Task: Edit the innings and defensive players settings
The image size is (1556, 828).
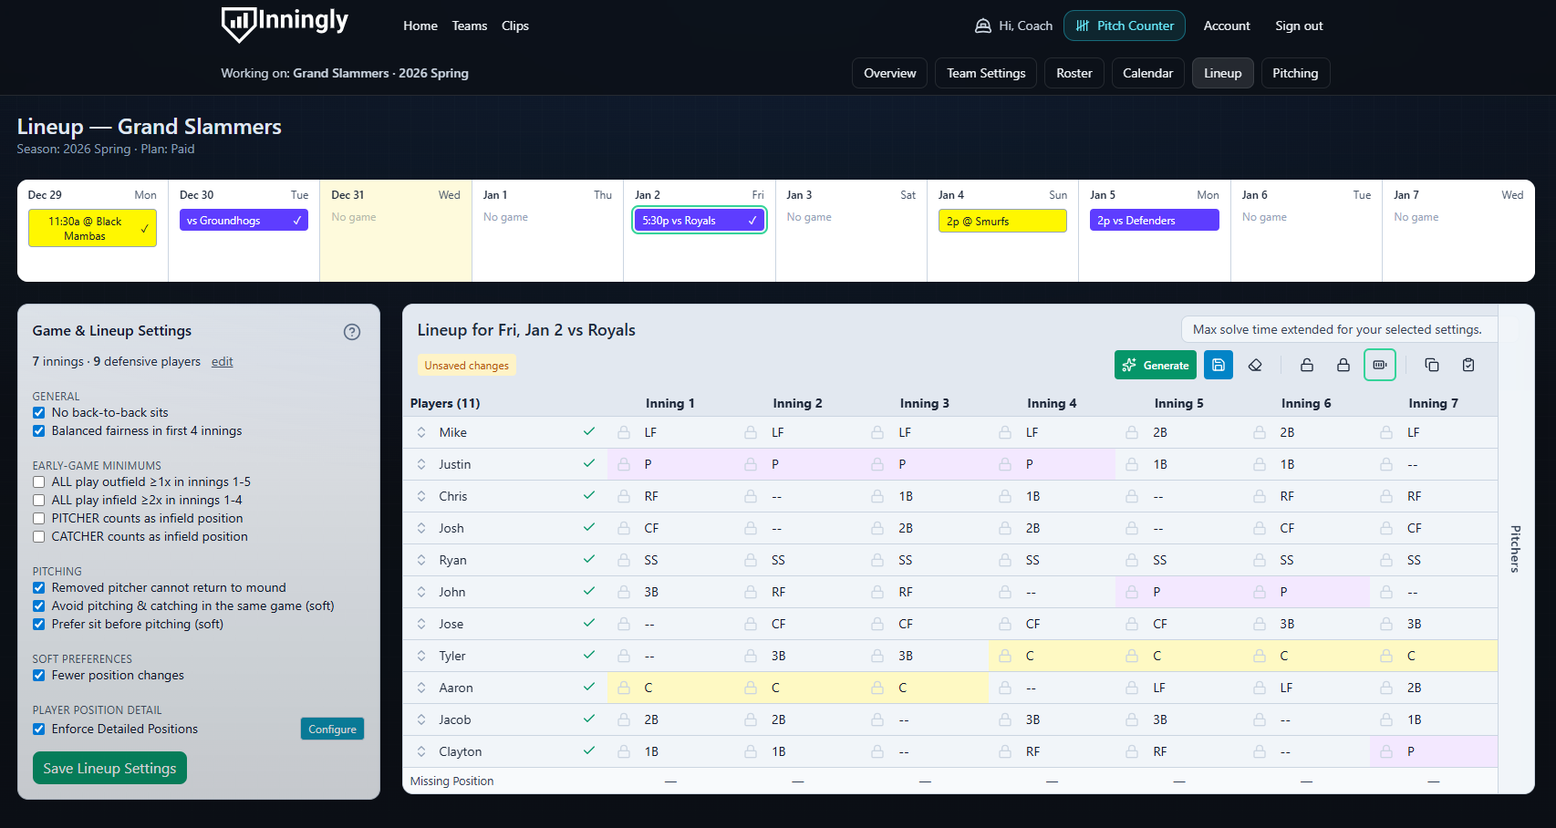Action: coord(222,361)
